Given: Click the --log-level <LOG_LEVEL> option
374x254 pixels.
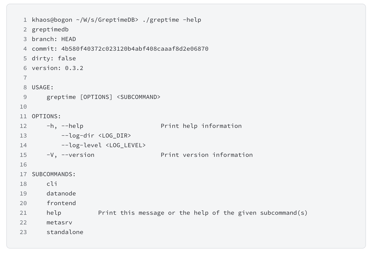Looking at the screenshot, I should (x=103, y=145).
